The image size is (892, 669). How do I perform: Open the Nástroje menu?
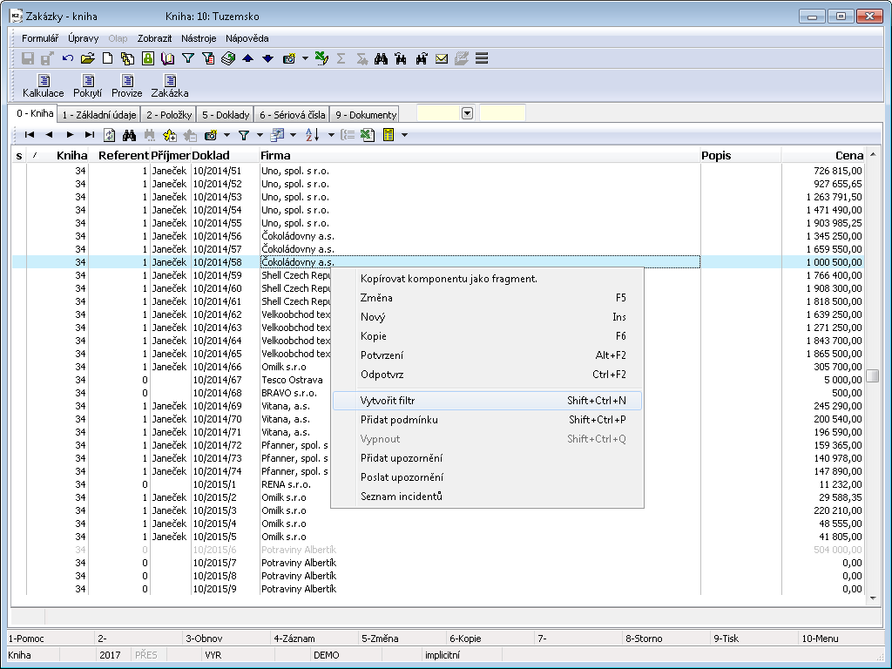199,38
